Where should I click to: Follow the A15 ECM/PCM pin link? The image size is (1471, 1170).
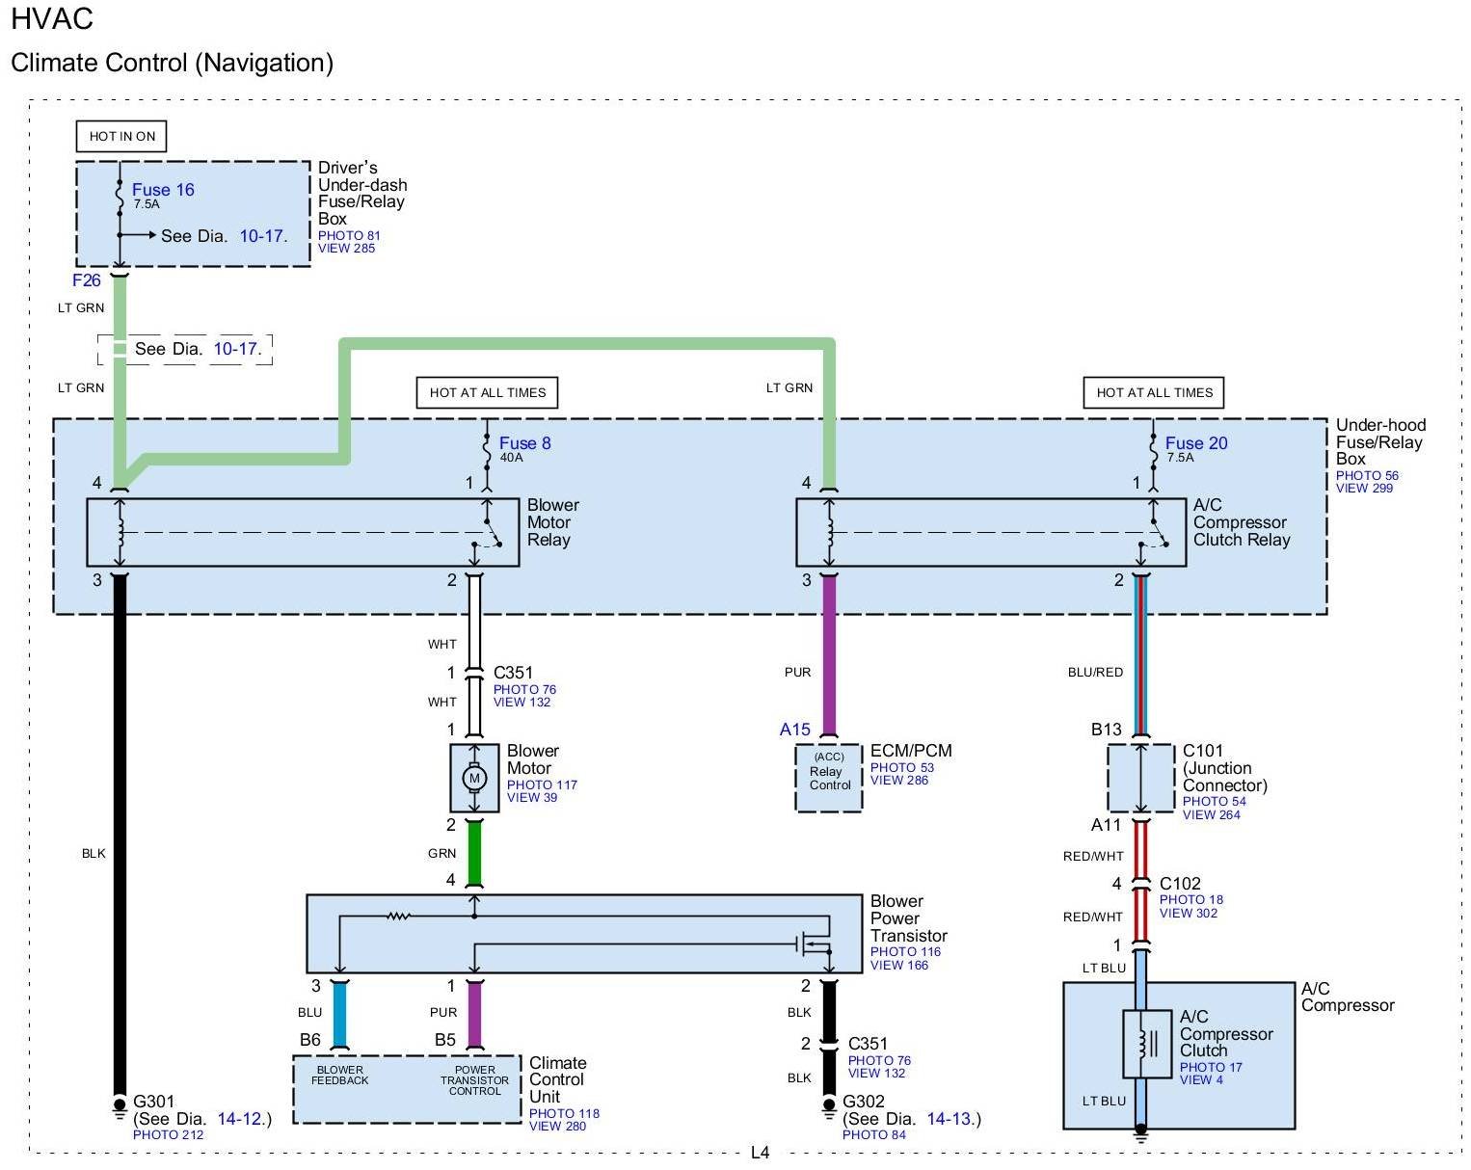pos(794,730)
